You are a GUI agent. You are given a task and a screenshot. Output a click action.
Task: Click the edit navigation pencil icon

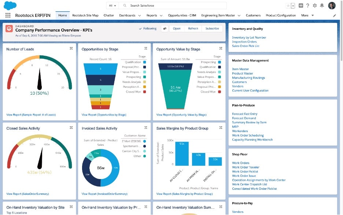[x=335, y=15]
